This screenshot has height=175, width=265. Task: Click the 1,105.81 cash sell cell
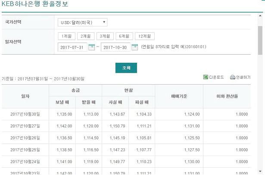[x=142, y=138]
